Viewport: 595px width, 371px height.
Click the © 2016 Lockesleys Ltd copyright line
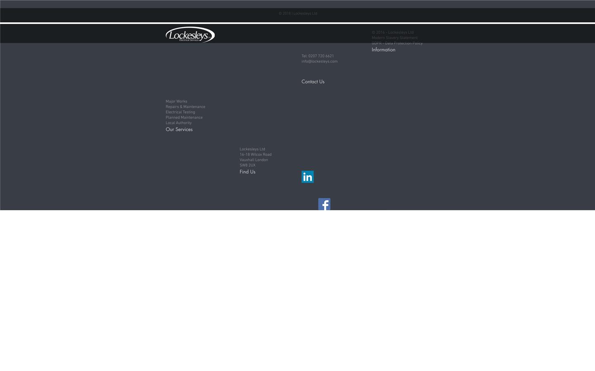[x=392, y=32]
